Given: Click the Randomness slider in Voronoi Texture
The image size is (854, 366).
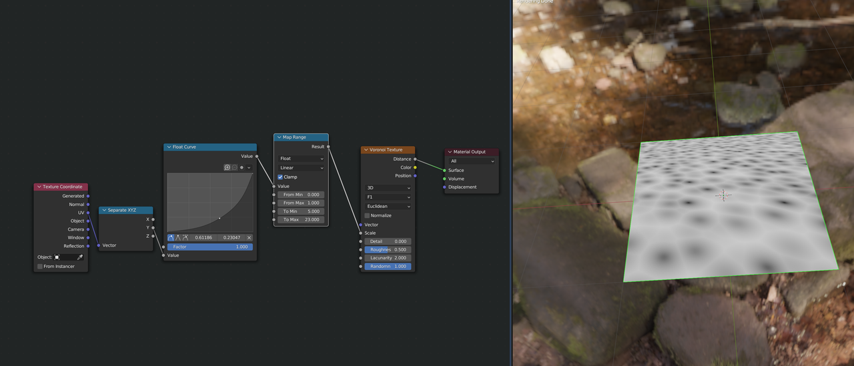Looking at the screenshot, I should click(388, 266).
